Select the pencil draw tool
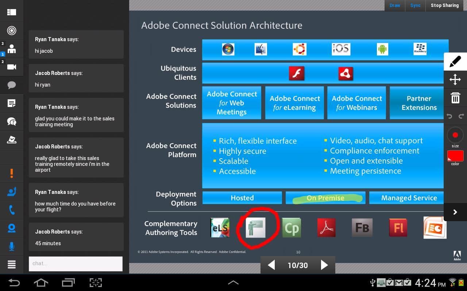The height and width of the screenshot is (291, 467). tap(455, 62)
